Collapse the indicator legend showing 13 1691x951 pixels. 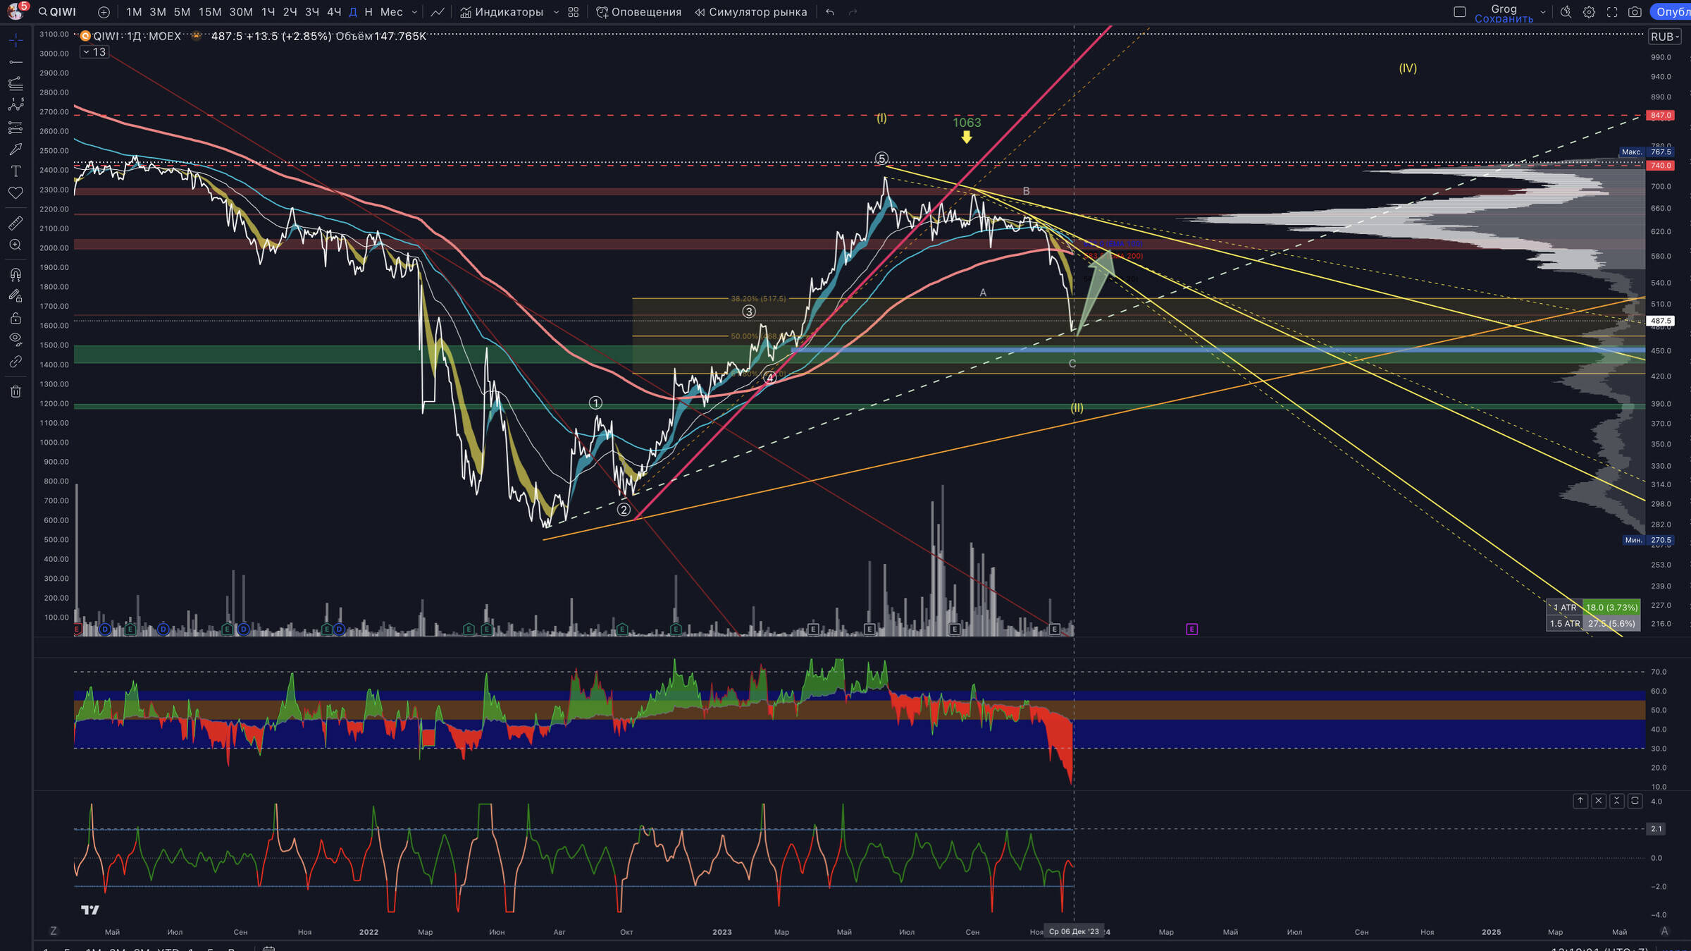pos(94,52)
